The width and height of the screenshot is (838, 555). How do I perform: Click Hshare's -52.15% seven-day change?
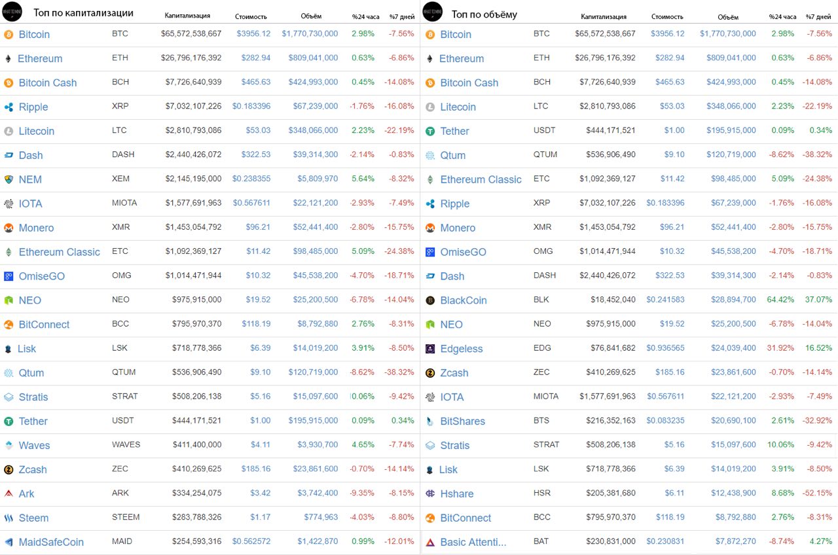[818, 493]
